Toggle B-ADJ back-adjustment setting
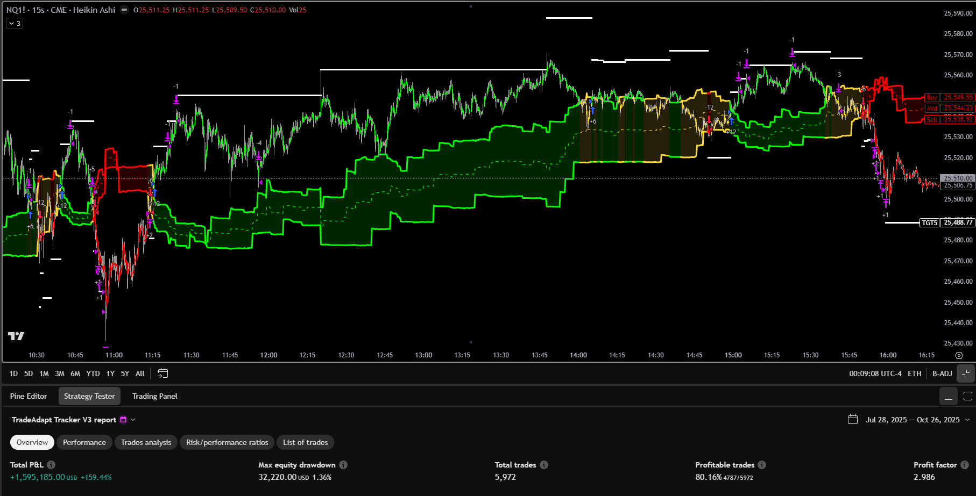This screenshot has height=496, width=976. (942, 373)
